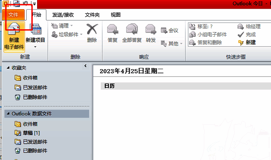Create 新建 quick step
This screenshot has height=160, width=271.
click(247, 42)
